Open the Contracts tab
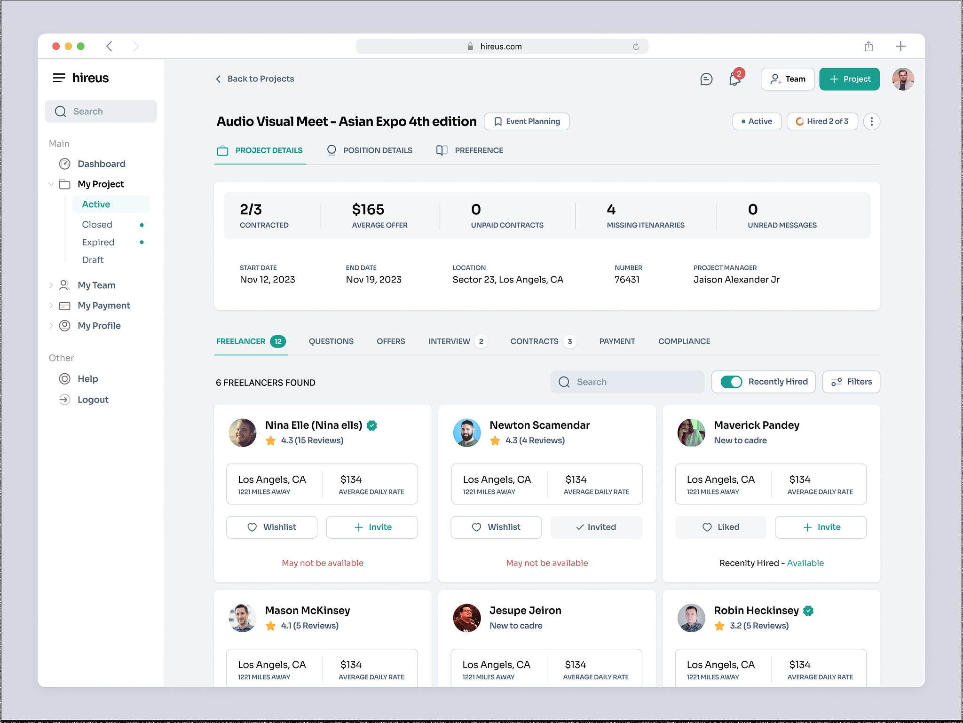963x723 pixels. 543,342
